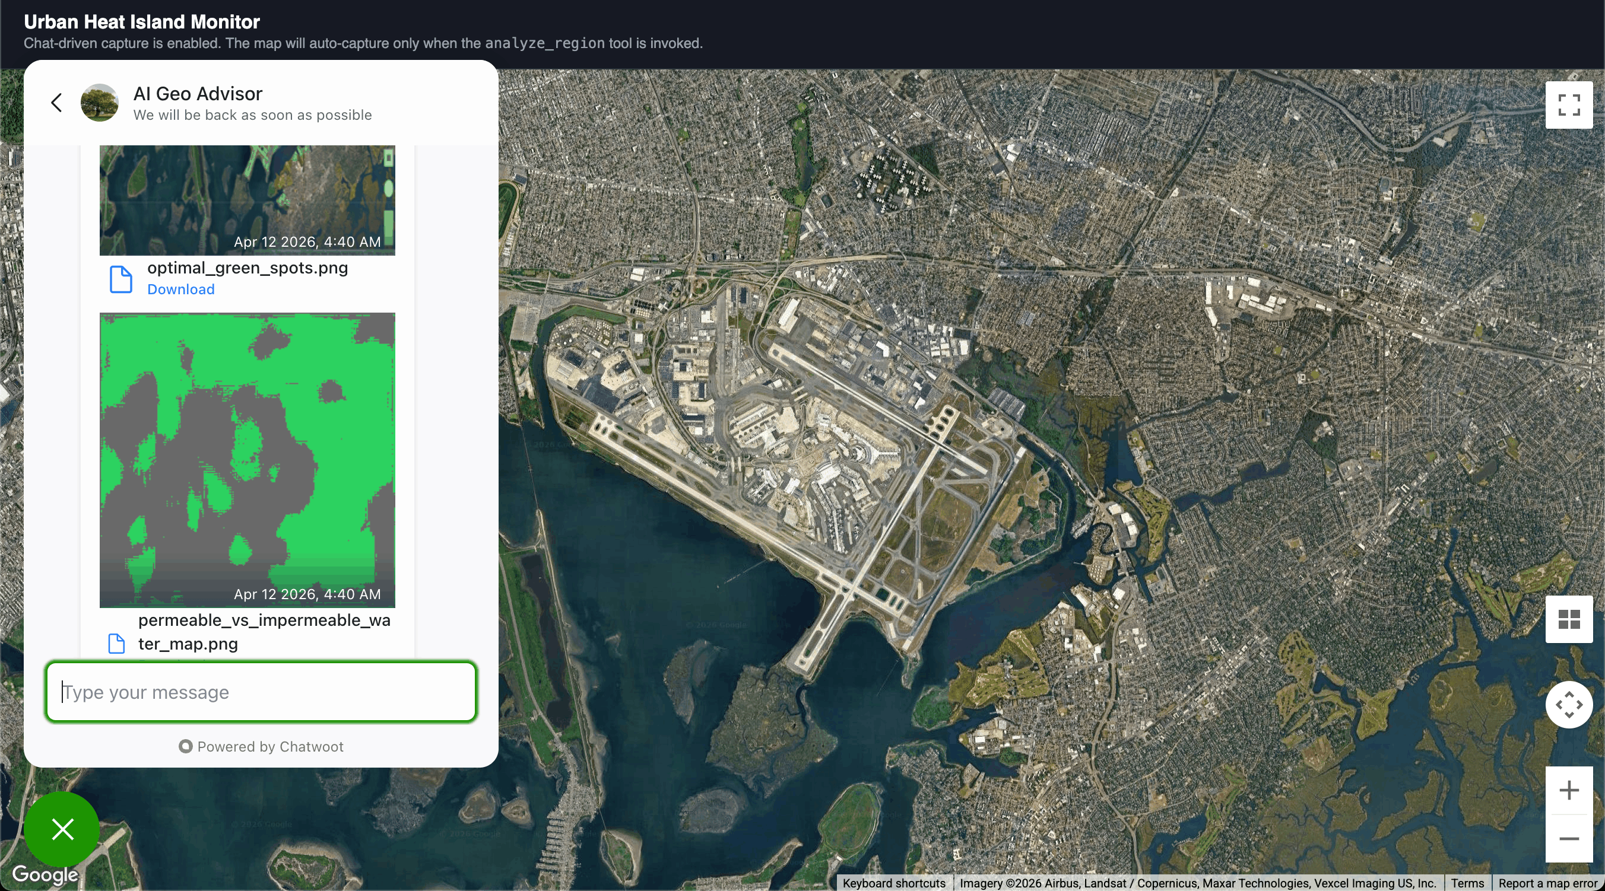1605x891 pixels.
Task: Zoom out the map with minus button
Action: pyautogui.click(x=1568, y=838)
